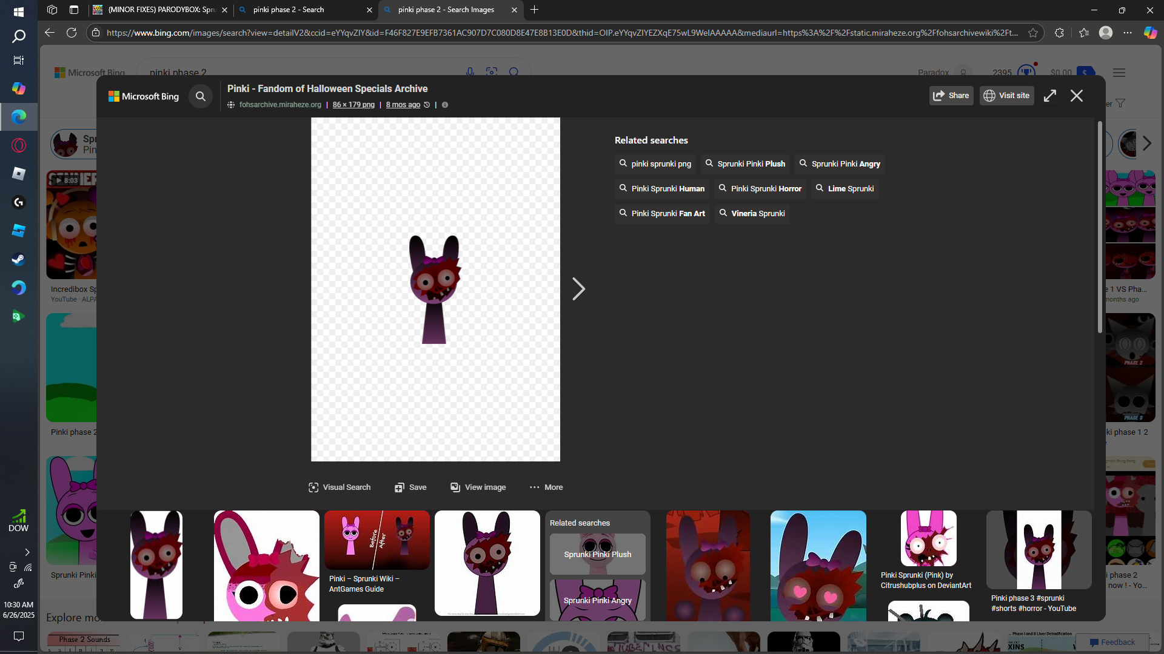Image resolution: width=1164 pixels, height=654 pixels.
Task: Click View image button
Action: click(x=478, y=487)
